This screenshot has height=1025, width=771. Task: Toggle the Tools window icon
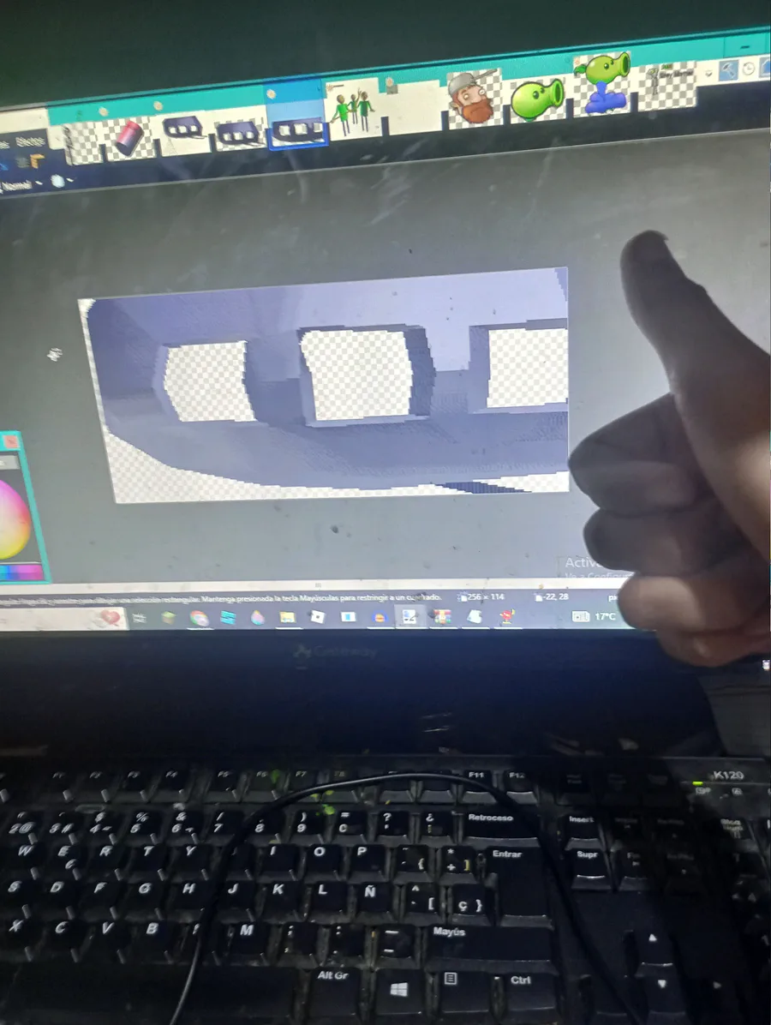click(728, 70)
